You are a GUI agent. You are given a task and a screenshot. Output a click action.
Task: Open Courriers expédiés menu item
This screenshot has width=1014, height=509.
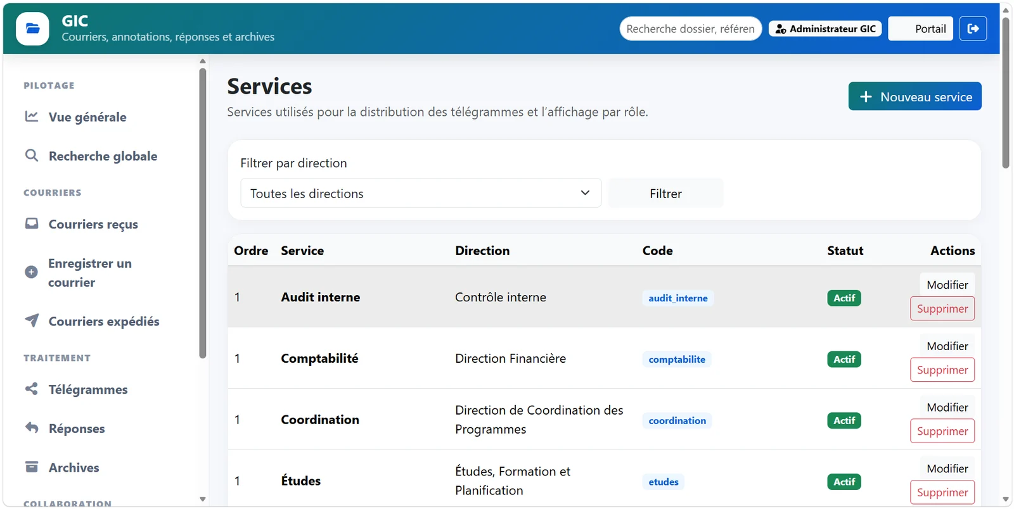(104, 322)
